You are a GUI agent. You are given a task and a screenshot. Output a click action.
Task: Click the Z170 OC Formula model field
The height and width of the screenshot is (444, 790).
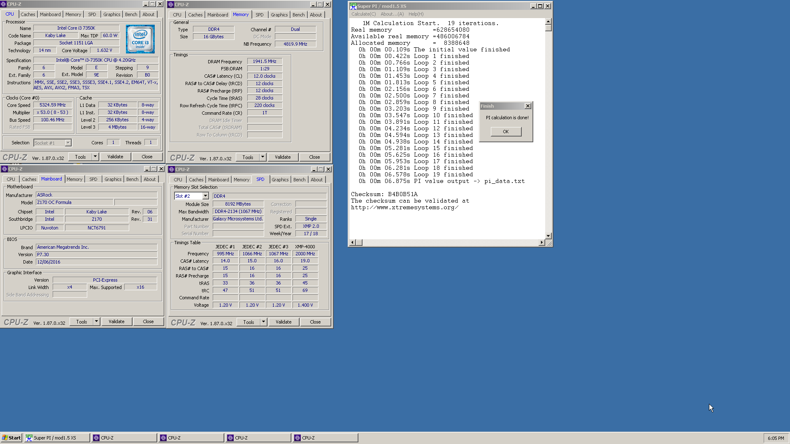click(x=74, y=202)
